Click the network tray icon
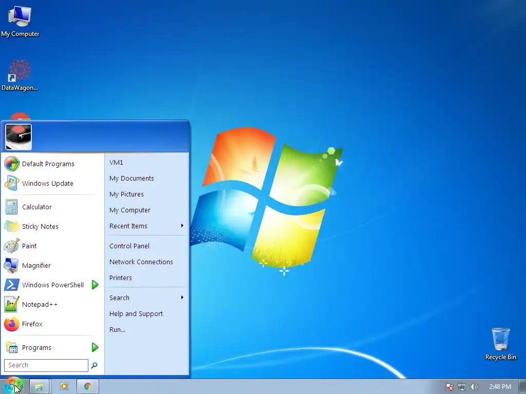Image resolution: width=526 pixels, height=394 pixels. pyautogui.click(x=462, y=387)
